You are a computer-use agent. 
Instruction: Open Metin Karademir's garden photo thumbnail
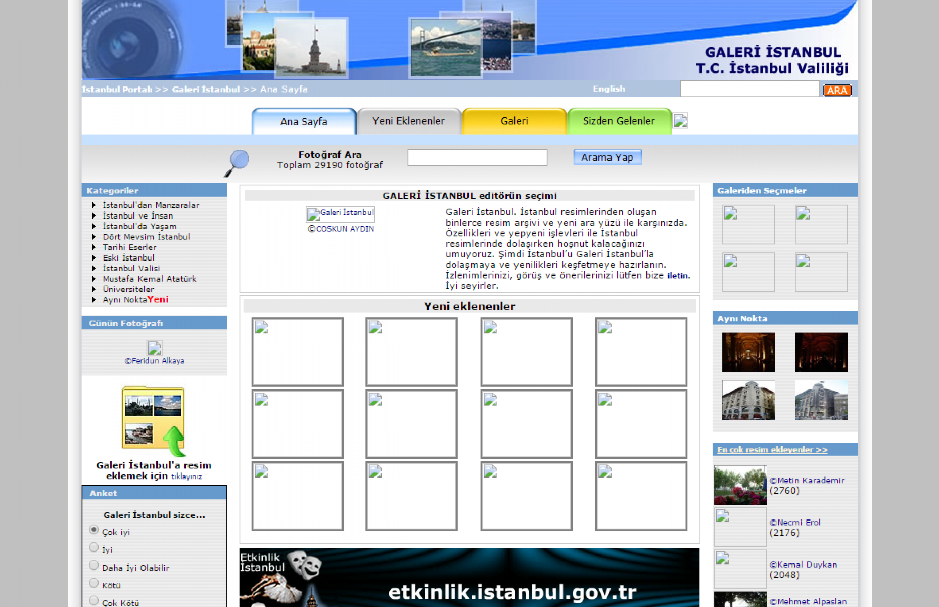point(740,485)
